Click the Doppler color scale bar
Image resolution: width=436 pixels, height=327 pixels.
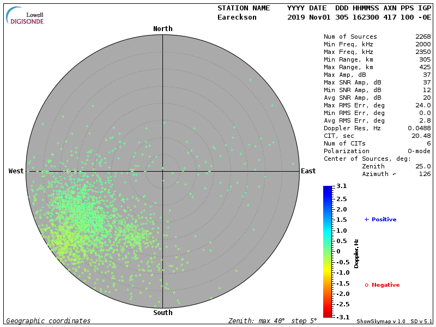[x=327, y=251]
